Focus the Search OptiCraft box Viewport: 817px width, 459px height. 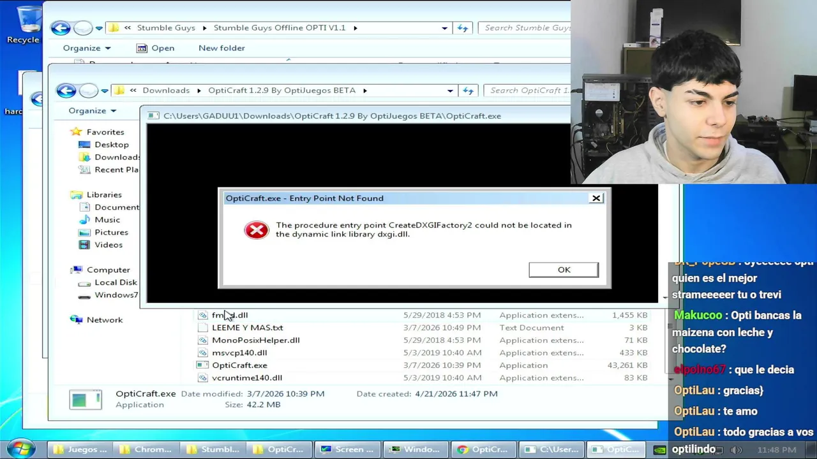click(x=528, y=90)
